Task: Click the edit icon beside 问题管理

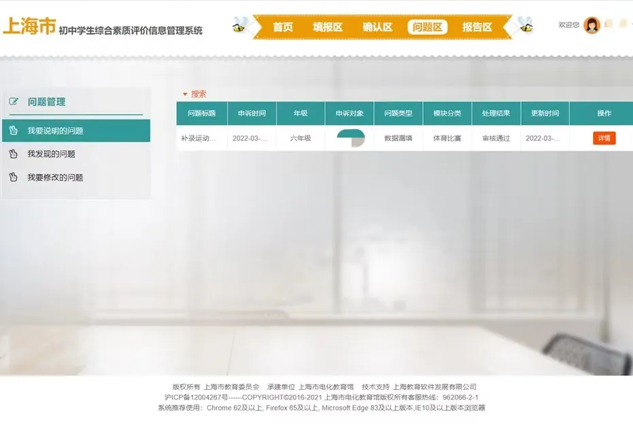Action: (x=14, y=102)
